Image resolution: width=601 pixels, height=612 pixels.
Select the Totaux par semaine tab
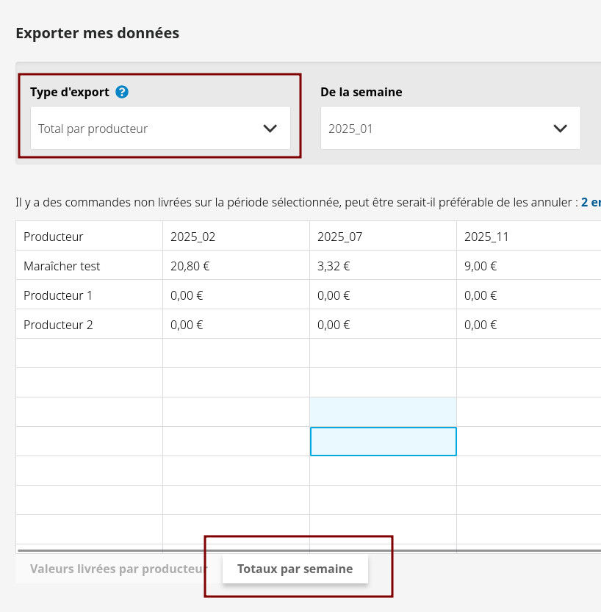pyautogui.click(x=295, y=569)
